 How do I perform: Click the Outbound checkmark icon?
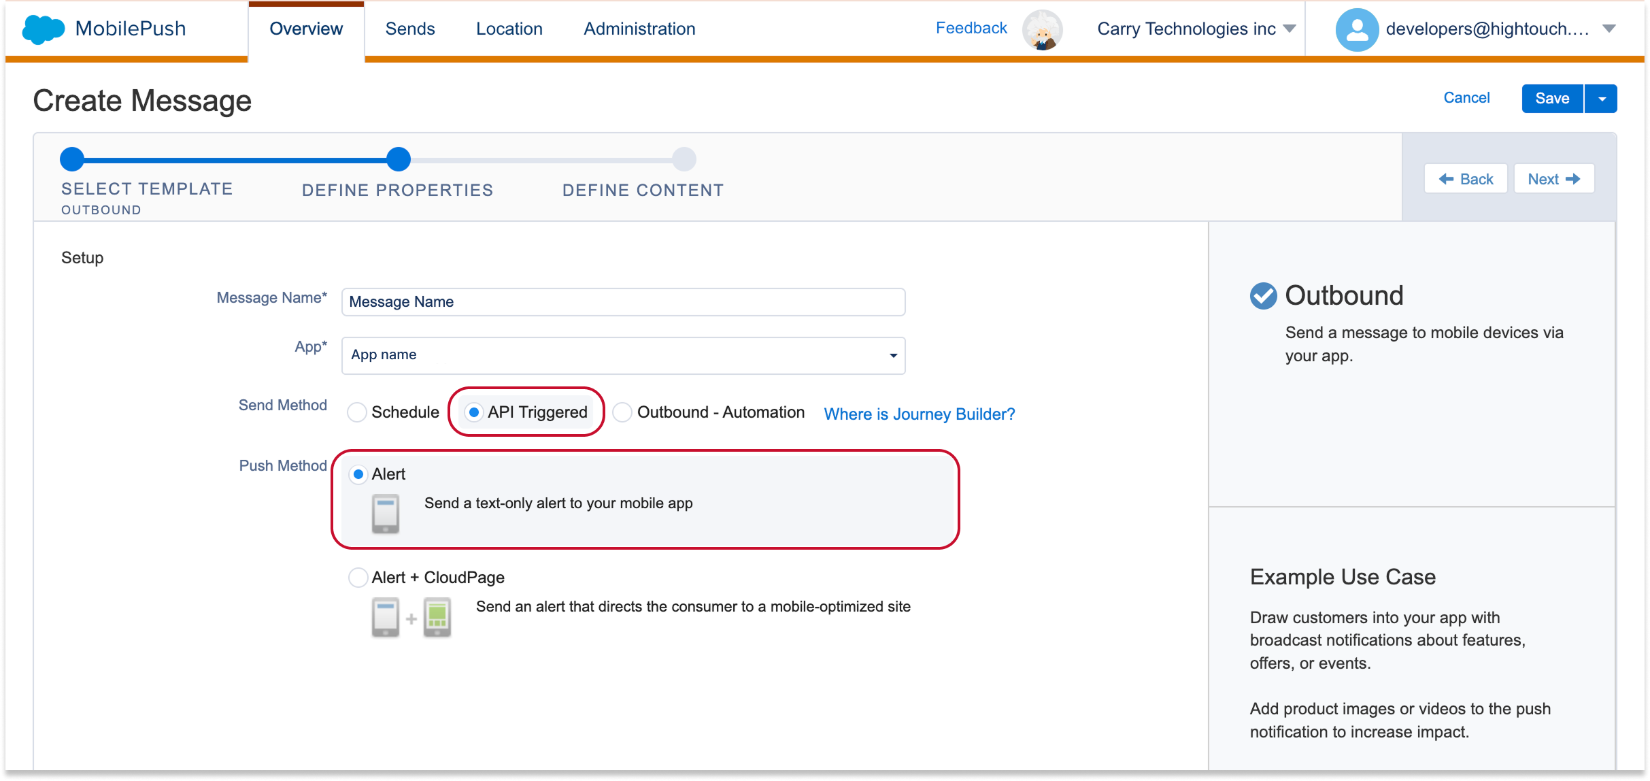coord(1263,296)
